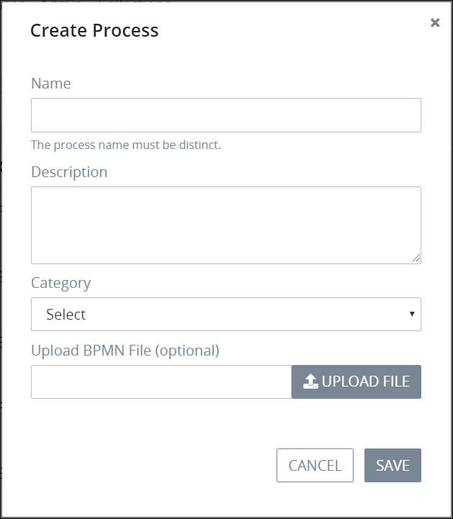The width and height of the screenshot is (453, 519).
Task: Click the Description resize handle
Action: [416, 258]
